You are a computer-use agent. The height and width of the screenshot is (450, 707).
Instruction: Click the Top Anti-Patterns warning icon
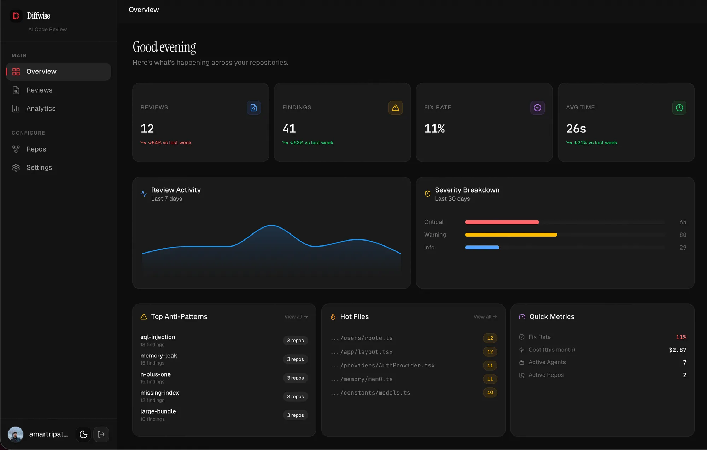pyautogui.click(x=144, y=317)
